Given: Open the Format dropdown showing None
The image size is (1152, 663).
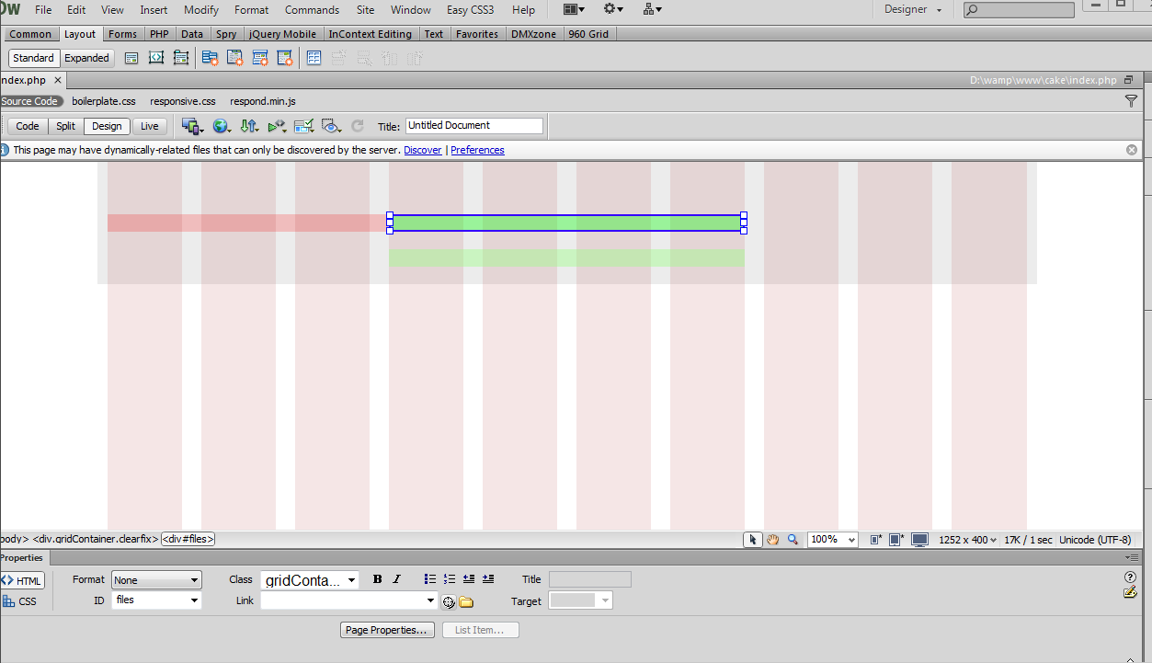Looking at the screenshot, I should (156, 580).
